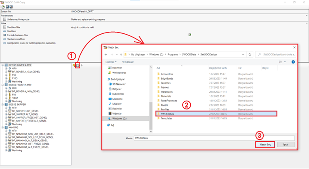
Task: Click the Condition filter property row
Action: click(154, 27)
